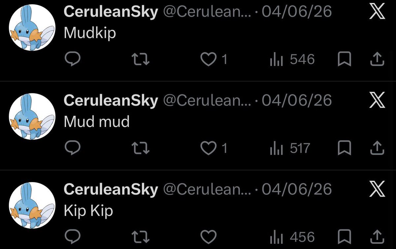Share the "Mud mud" post
This screenshot has width=396, height=249.
pyautogui.click(x=376, y=148)
